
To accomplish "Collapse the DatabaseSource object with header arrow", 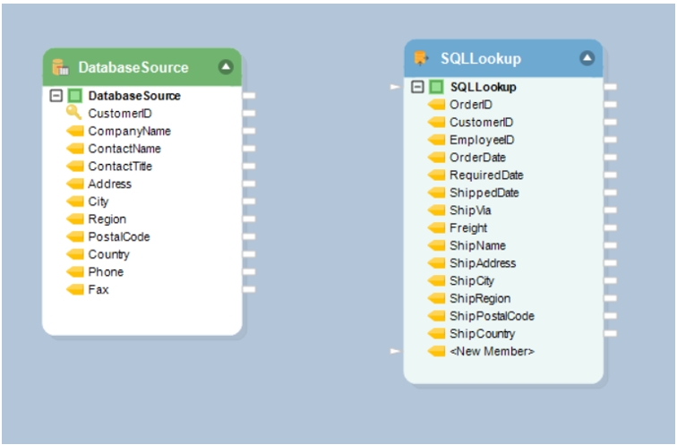I will (x=226, y=66).
